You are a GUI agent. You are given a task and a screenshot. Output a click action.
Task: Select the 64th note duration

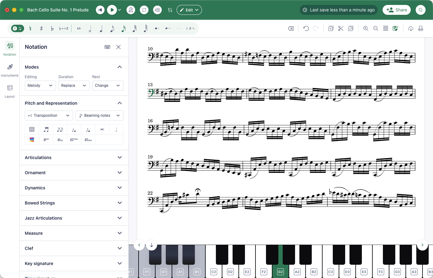pyautogui.click(x=146, y=29)
